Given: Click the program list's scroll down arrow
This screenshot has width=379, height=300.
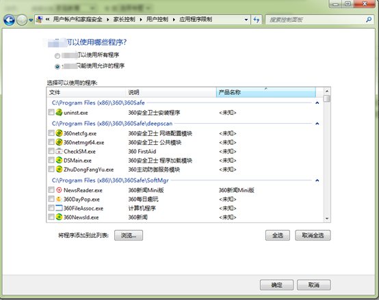Looking at the screenshot, I should pos(327,219).
